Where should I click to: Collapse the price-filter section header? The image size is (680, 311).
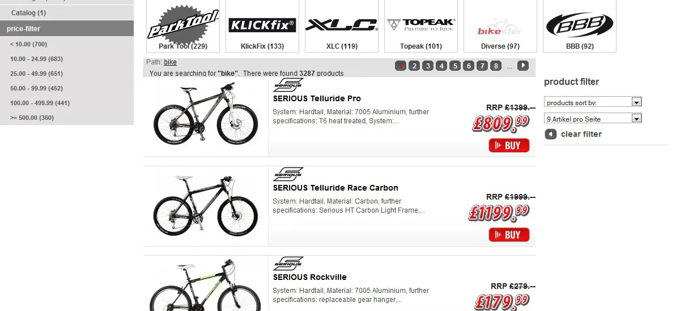(67, 28)
